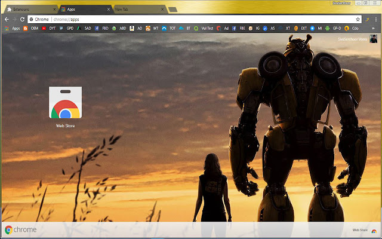This screenshot has width=382, height=239.
Task: Click the Back navigation arrow
Action: pos(7,19)
